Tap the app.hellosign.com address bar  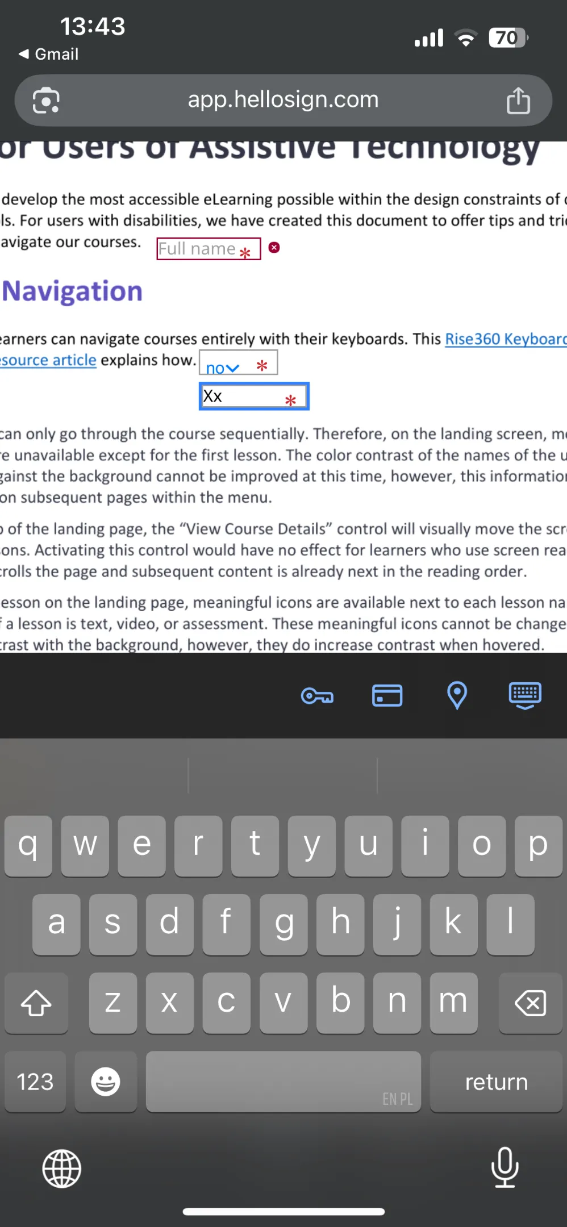(283, 101)
